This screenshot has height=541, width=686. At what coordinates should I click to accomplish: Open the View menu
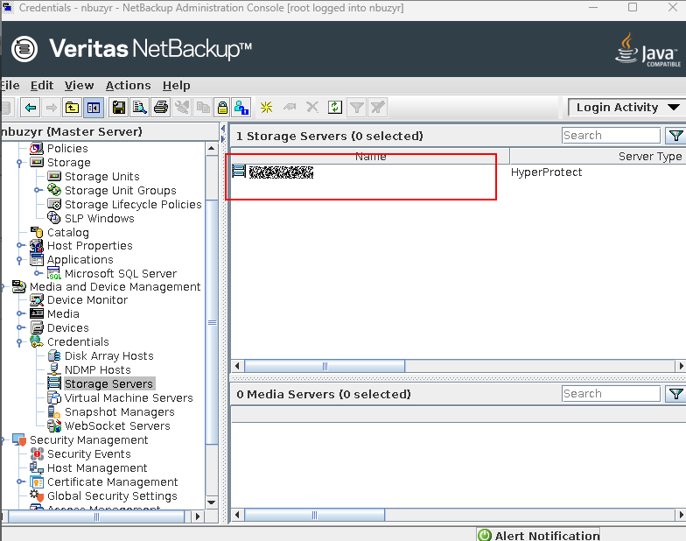[x=79, y=86]
